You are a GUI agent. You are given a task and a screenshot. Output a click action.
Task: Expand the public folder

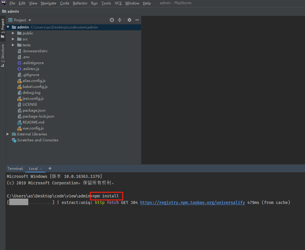[x=13, y=33]
